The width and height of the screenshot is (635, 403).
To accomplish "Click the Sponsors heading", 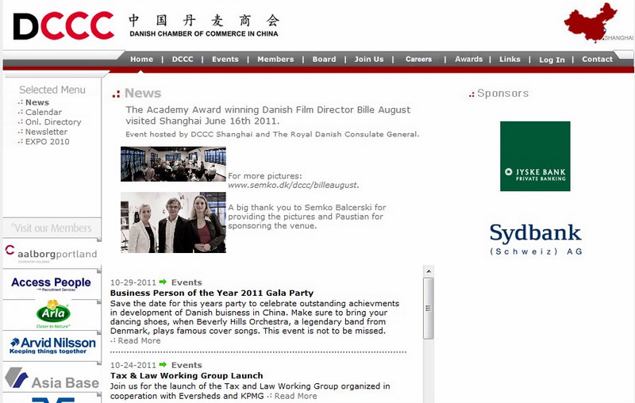I will (502, 94).
